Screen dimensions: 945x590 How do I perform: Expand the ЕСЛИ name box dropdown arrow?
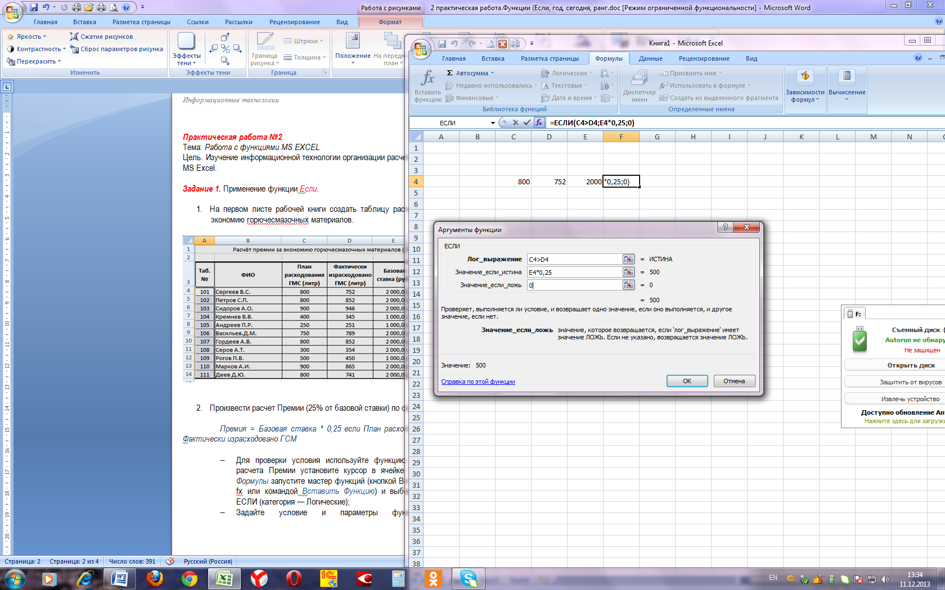coord(493,123)
